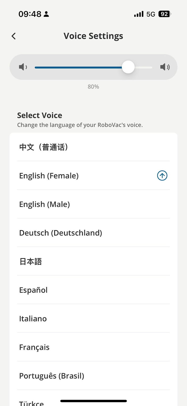The height and width of the screenshot is (406, 187).
Task: Select the 中文（普通话）voice
Action: coord(44,147)
